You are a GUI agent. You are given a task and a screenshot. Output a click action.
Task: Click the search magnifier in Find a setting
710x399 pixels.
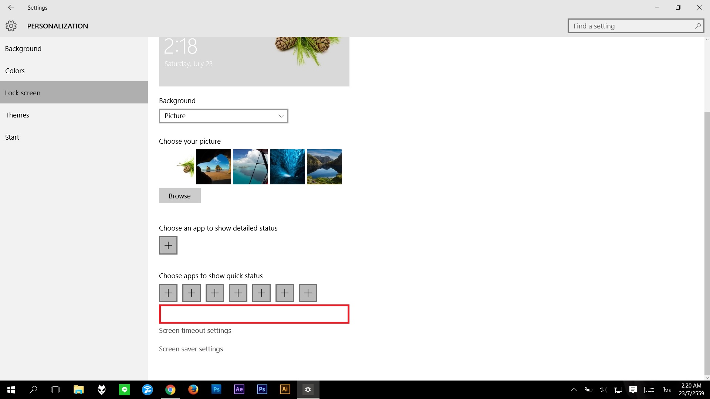click(x=697, y=26)
